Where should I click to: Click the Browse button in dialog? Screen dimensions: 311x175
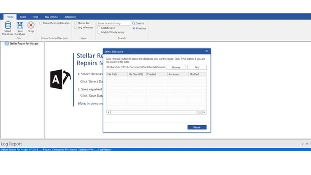point(176,67)
